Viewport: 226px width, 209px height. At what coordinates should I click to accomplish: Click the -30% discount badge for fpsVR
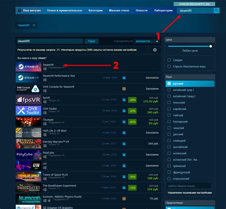tap(132, 100)
